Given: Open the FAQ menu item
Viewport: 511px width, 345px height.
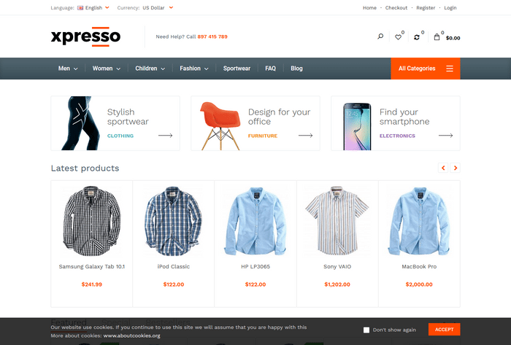Looking at the screenshot, I should 270,69.
